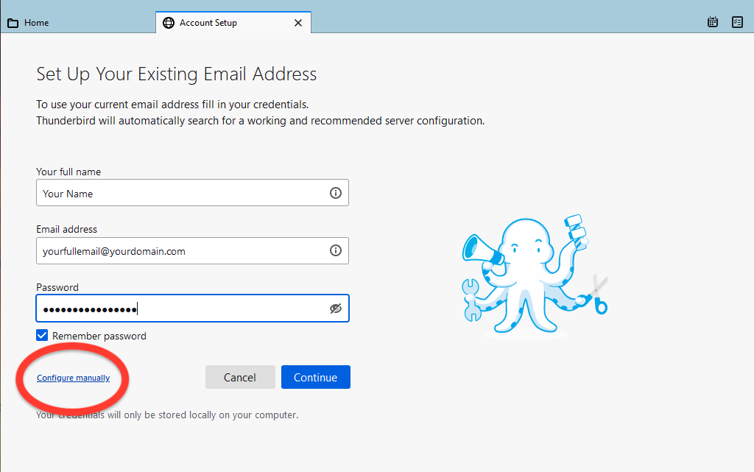Click the Configure manually link
The height and width of the screenshot is (472, 754).
pyautogui.click(x=73, y=378)
